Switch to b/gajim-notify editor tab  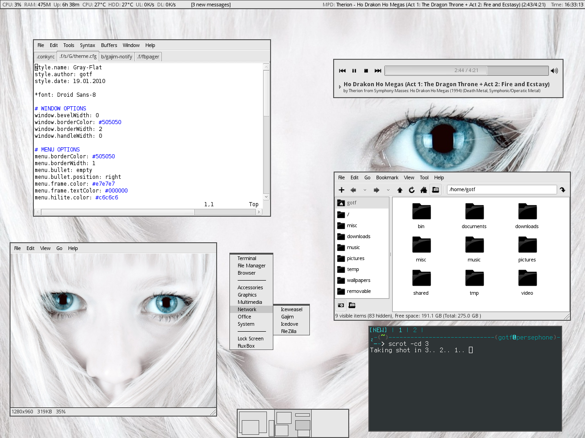tap(117, 57)
